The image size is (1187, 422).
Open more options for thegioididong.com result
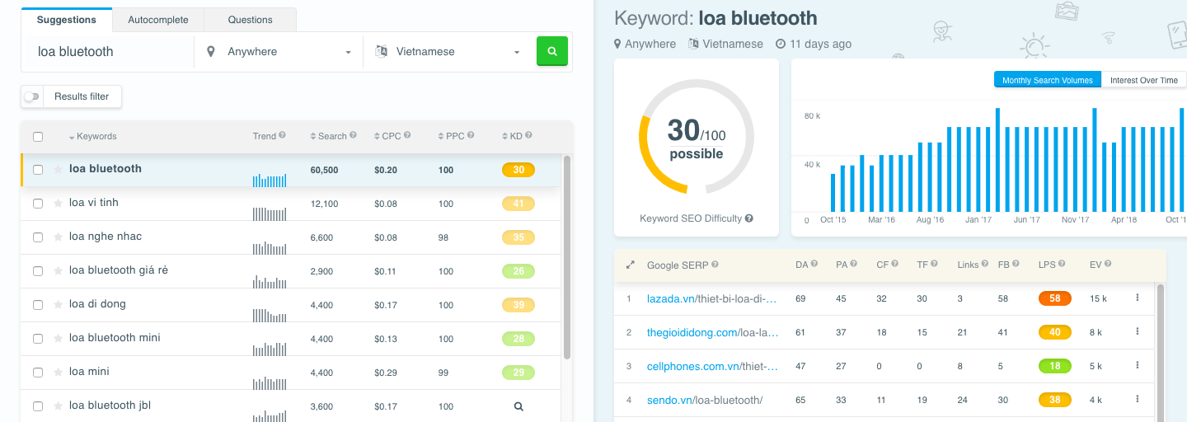1138,331
